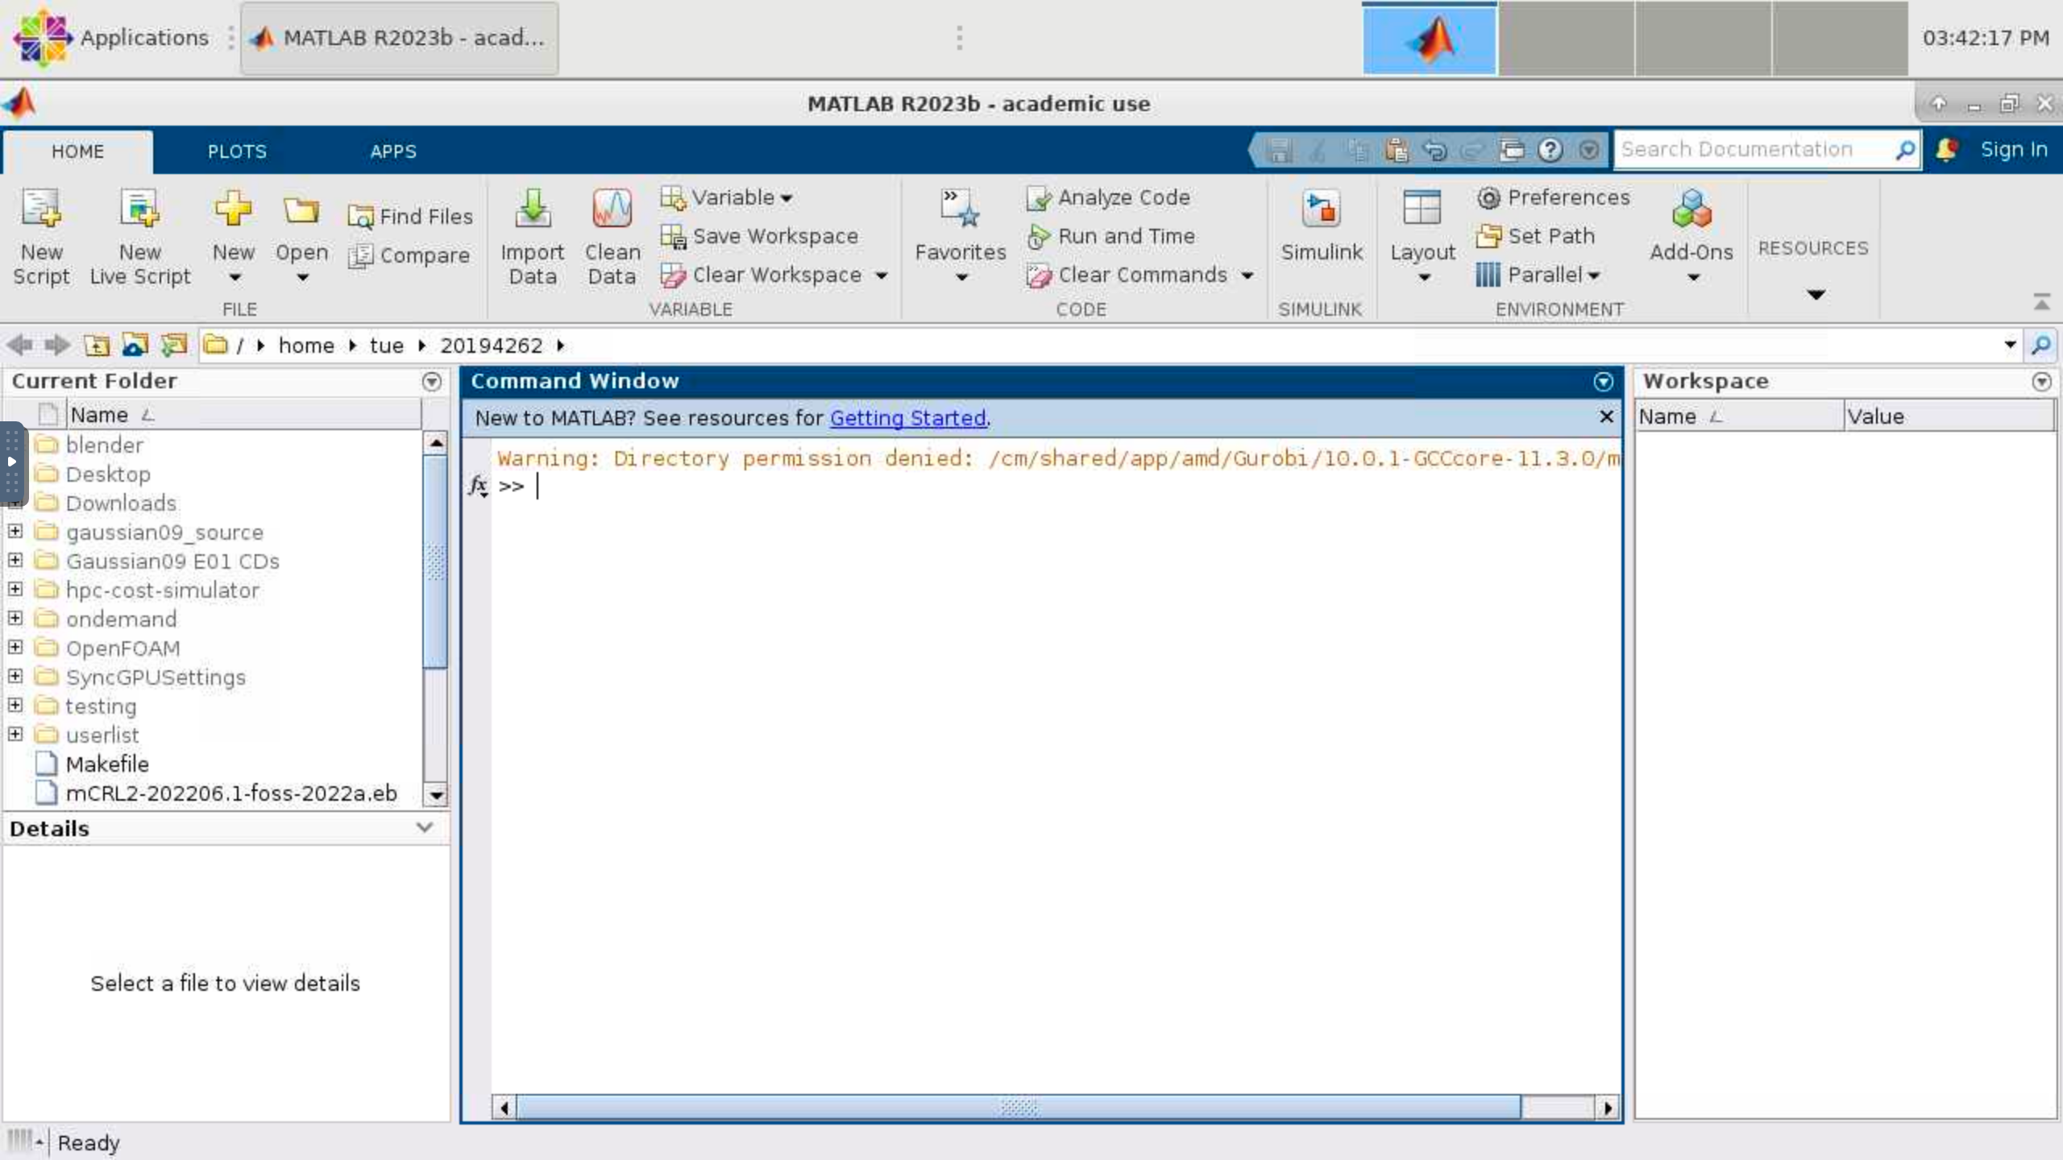
Task: Switch to the APPS tab
Action: [393, 151]
